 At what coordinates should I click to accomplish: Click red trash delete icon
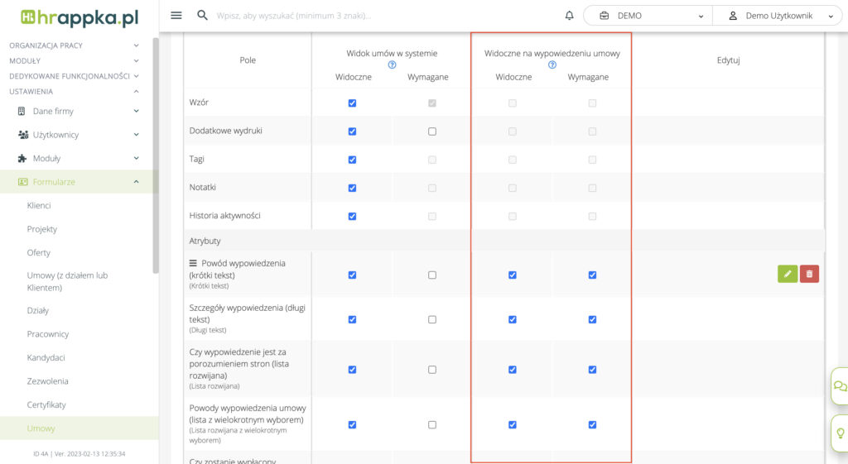coord(809,274)
